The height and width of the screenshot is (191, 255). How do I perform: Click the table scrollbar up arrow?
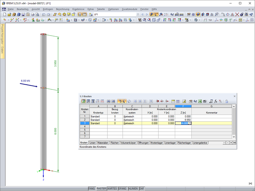coord(234,107)
